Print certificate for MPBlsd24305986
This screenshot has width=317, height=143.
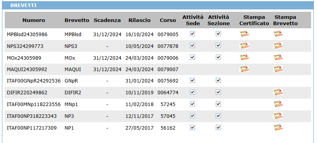pos(244,34)
